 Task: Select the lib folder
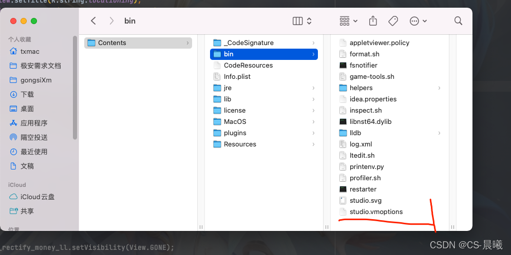pos(264,99)
